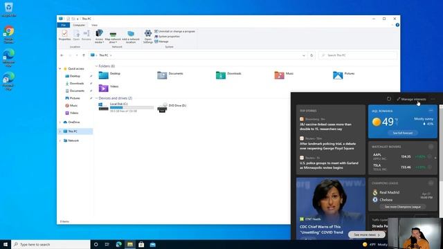The width and height of the screenshot is (443, 249).
Task: Click the AAPL stock row
Action: [403, 156]
